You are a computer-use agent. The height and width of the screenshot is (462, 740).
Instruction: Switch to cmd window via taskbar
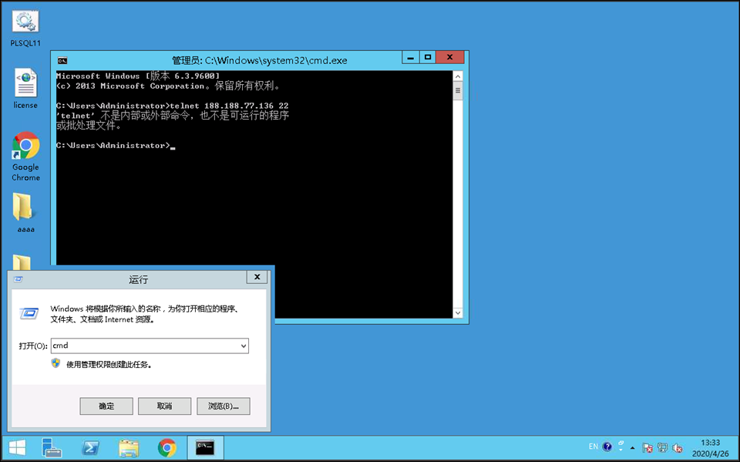click(205, 448)
